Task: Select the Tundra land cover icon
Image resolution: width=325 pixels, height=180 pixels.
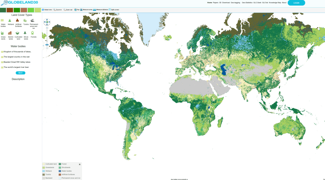Action: [x=25, y=20]
